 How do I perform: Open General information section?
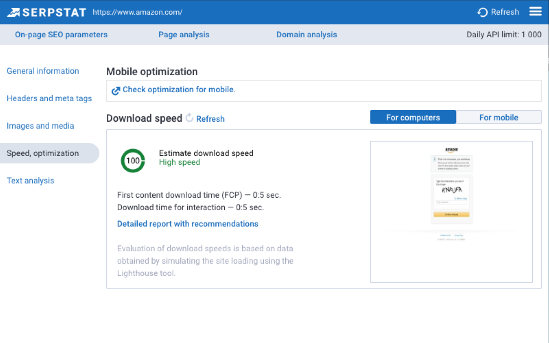(x=43, y=71)
